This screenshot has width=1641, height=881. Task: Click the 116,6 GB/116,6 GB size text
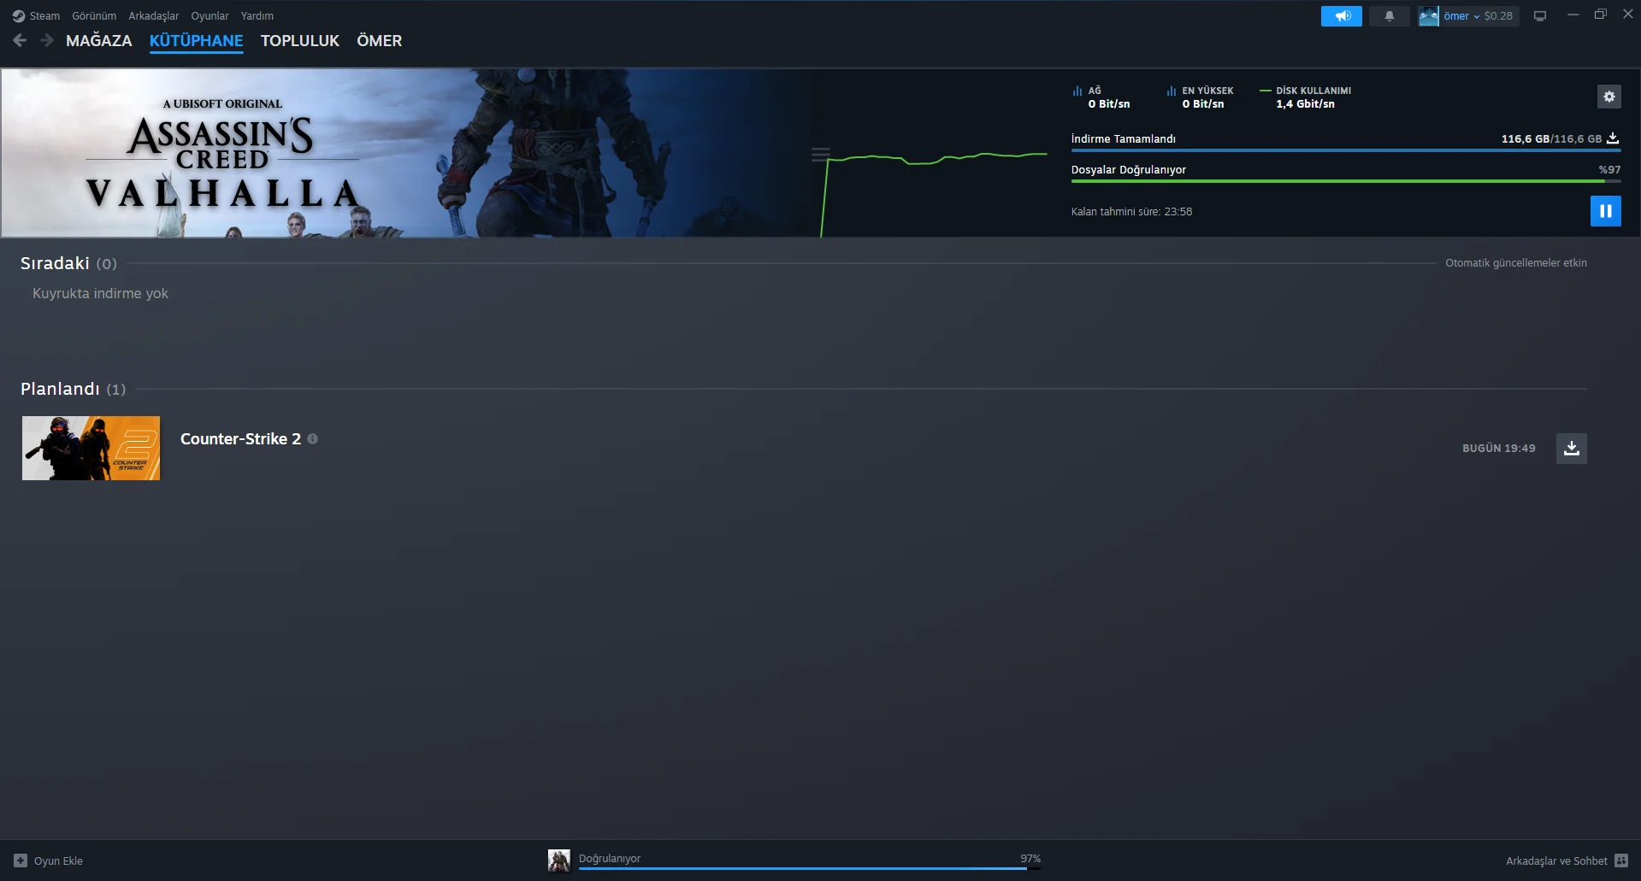1551,138
